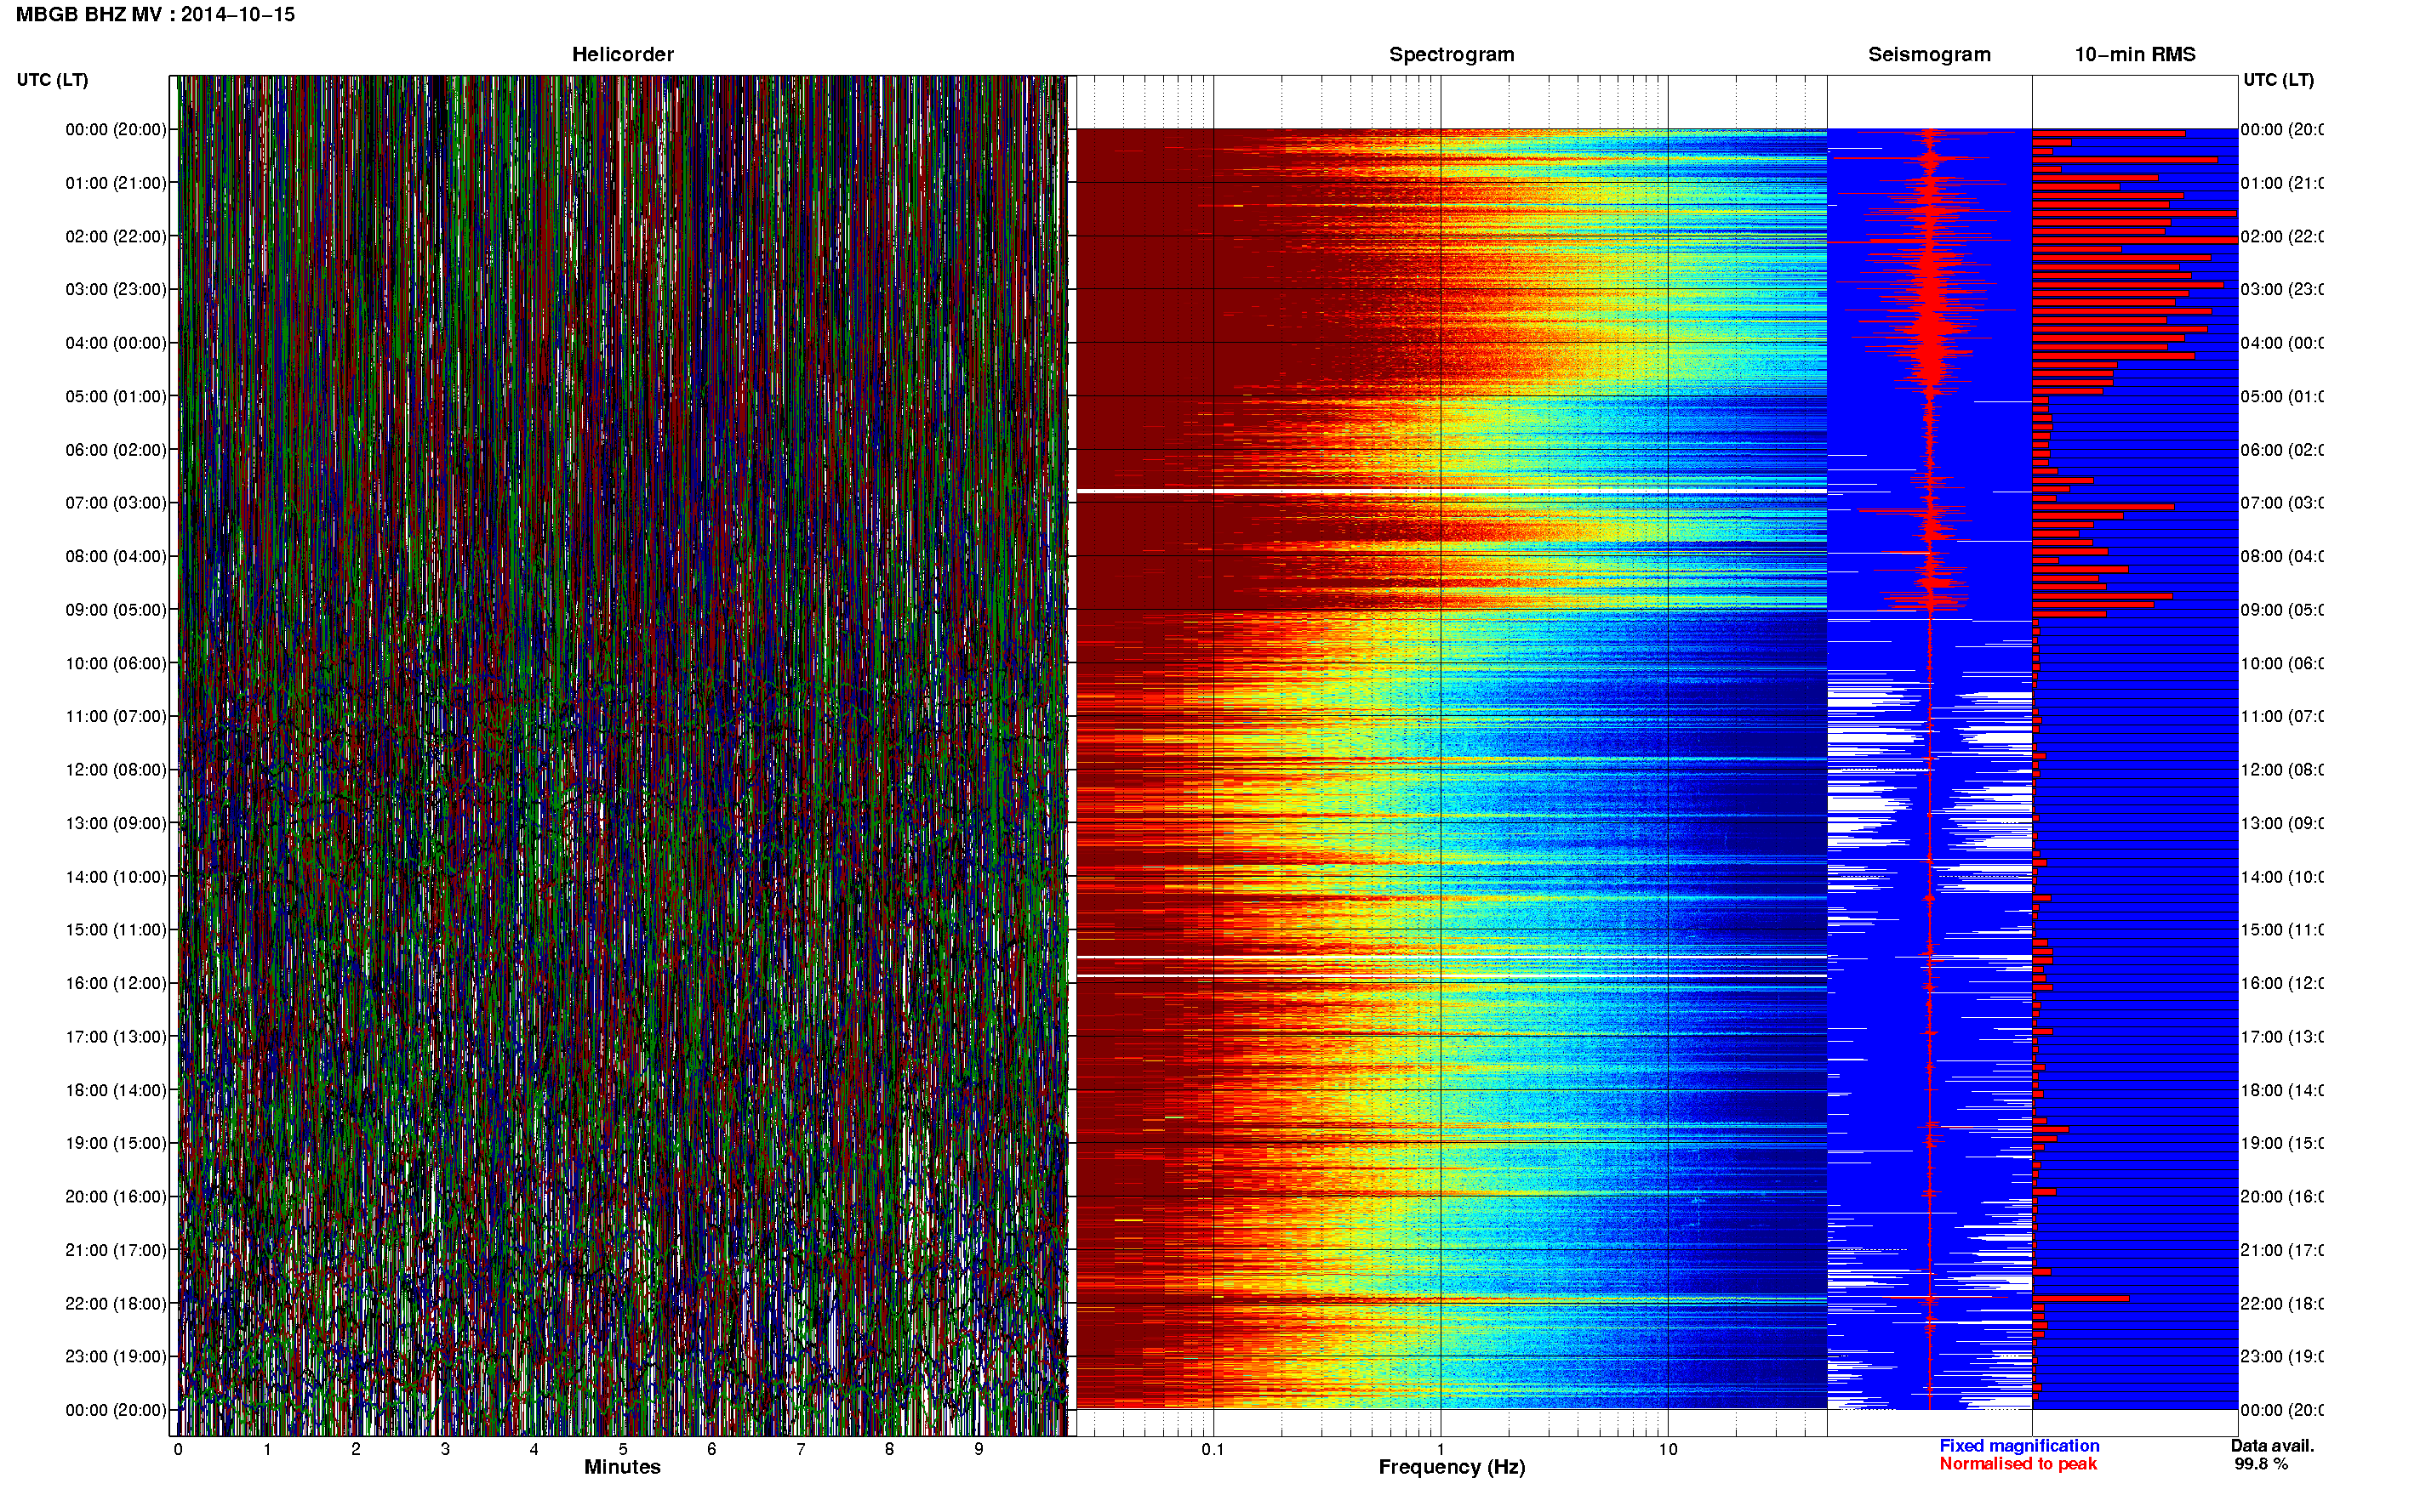Click "02:00 (22:00)" on the helicorder time axis
Screen dimensions: 2420x1512
[116, 237]
